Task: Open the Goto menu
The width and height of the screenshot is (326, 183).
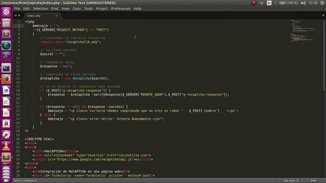Action: click(77, 9)
